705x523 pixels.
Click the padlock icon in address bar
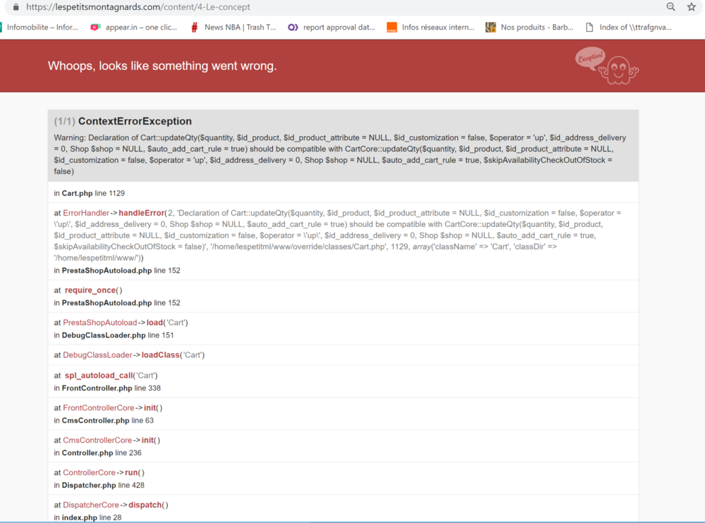pos(16,7)
